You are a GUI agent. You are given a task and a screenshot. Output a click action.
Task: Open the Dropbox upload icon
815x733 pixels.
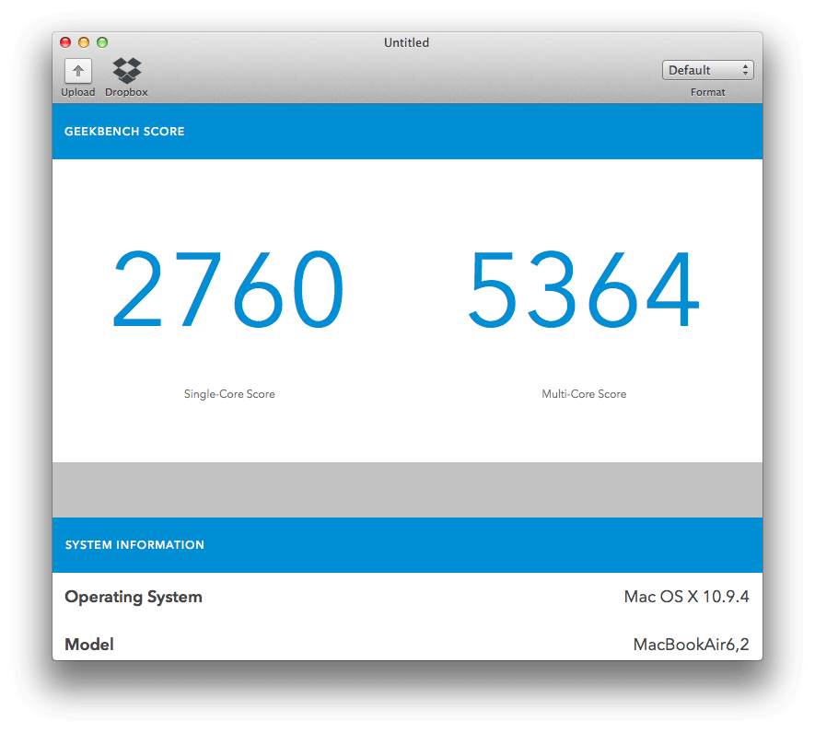click(127, 71)
